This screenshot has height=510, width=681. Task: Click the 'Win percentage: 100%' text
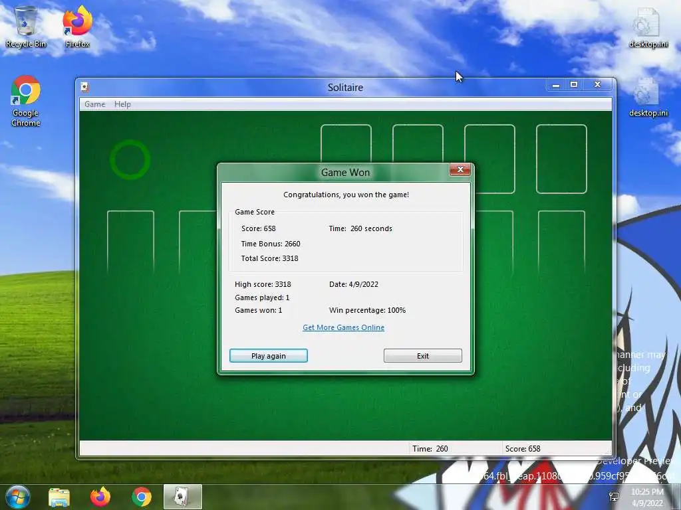coord(367,311)
